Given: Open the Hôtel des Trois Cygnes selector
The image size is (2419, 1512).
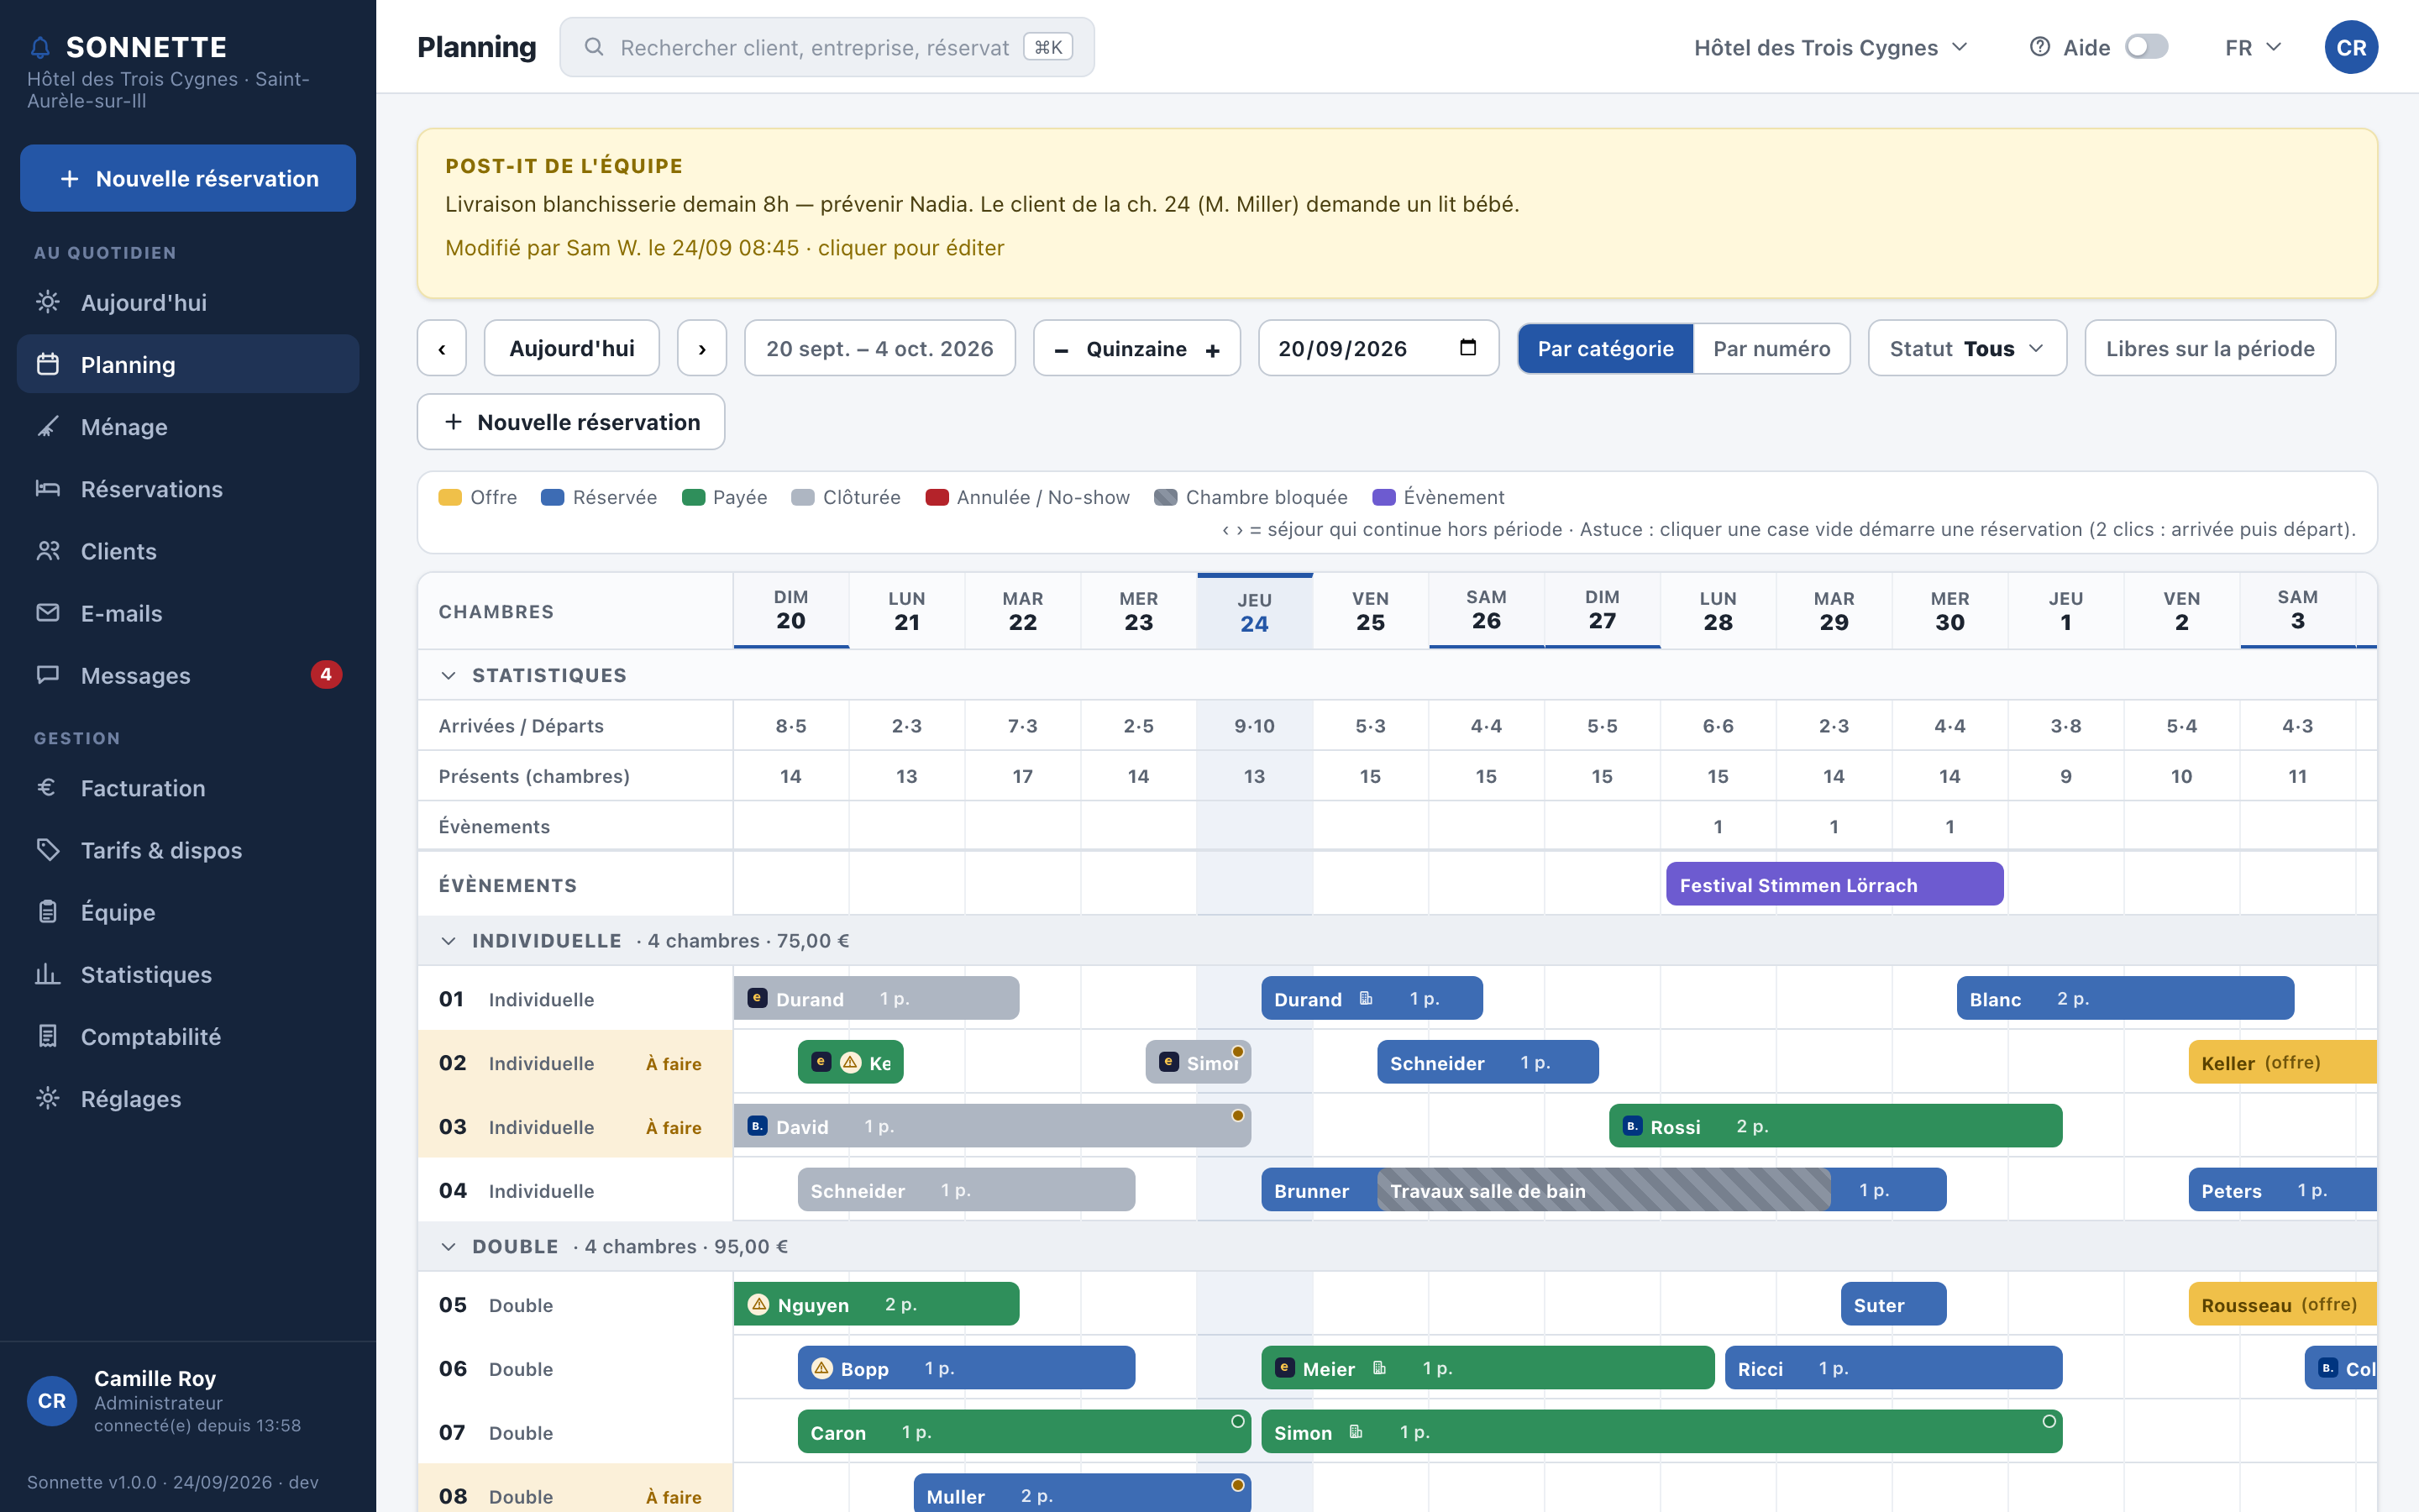Looking at the screenshot, I should (1830, 47).
